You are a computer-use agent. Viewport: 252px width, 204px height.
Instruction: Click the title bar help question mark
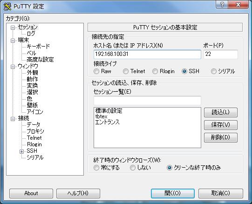pos(222,5)
